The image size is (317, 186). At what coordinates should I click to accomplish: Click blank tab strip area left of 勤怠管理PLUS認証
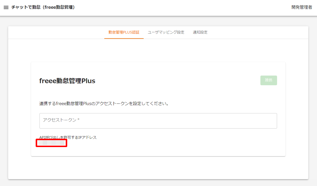54,32
